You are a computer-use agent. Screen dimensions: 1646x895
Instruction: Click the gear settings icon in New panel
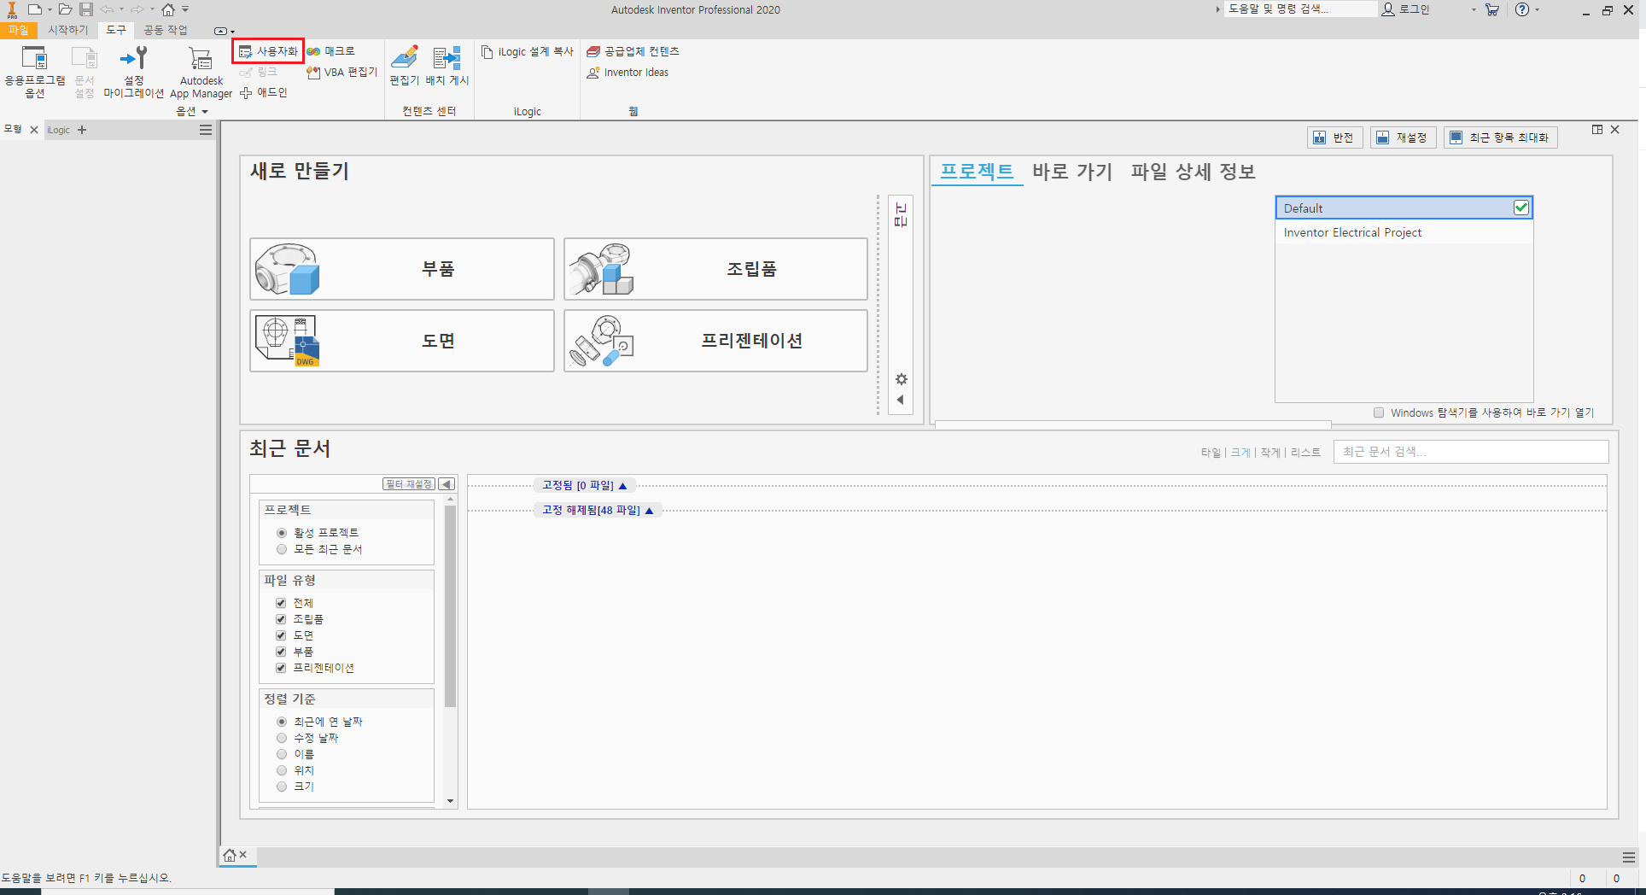pyautogui.click(x=901, y=379)
